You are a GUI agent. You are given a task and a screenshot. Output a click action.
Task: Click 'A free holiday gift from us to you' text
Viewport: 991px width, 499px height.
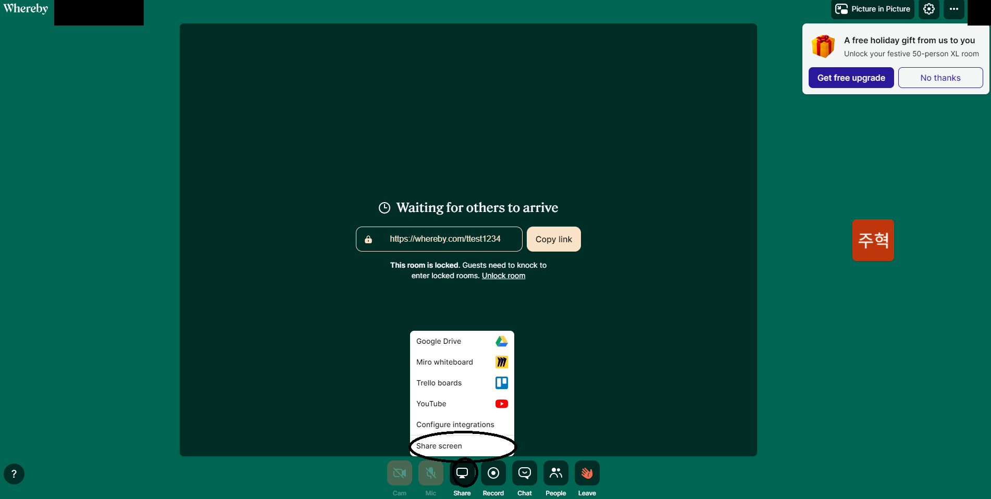click(x=910, y=40)
